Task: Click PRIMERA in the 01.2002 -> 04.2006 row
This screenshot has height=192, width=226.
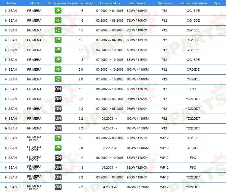Action: (34, 11)
